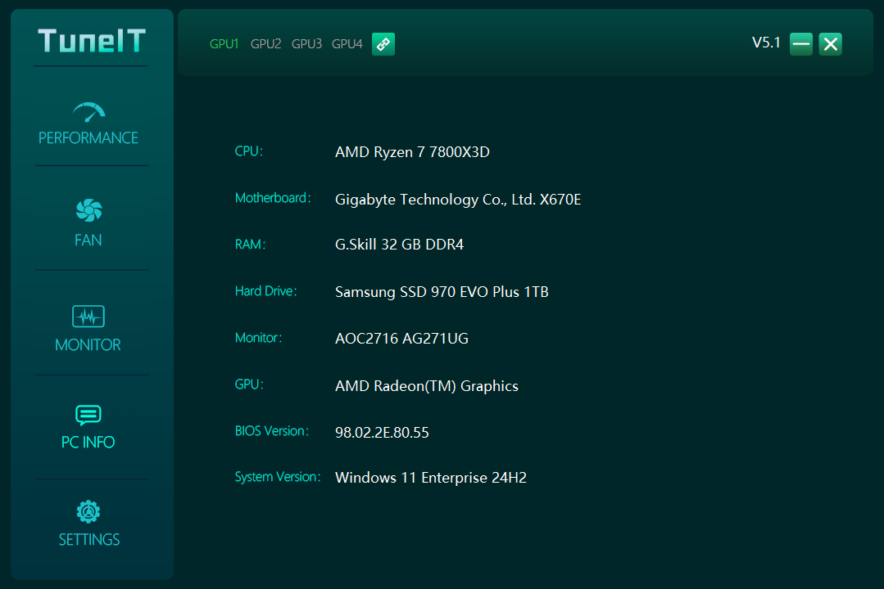The width and height of the screenshot is (884, 589).
Task: Open the Performance gauge icon
Action: [x=88, y=112]
